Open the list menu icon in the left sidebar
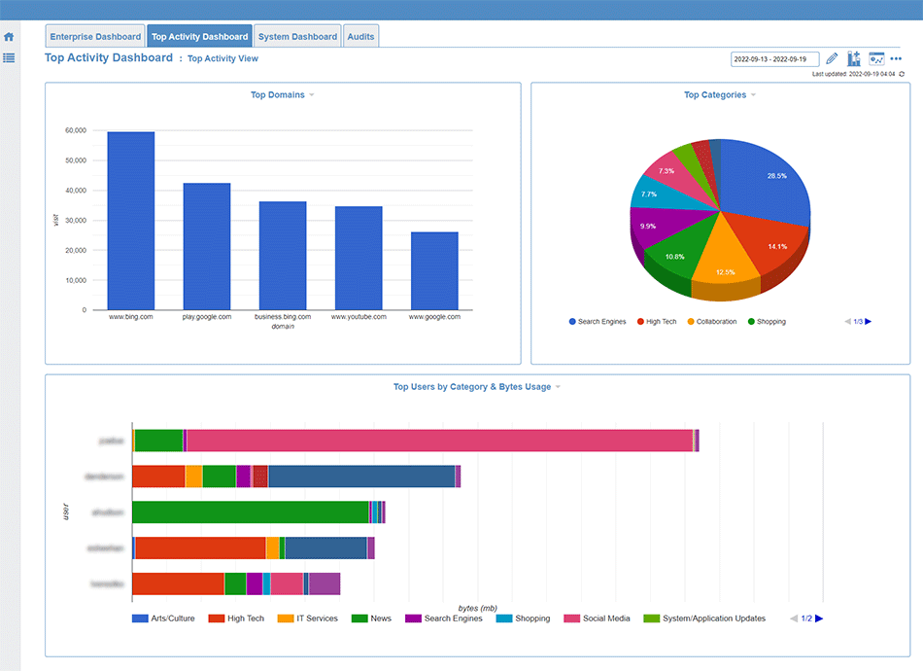The height and width of the screenshot is (671, 923). (9, 58)
